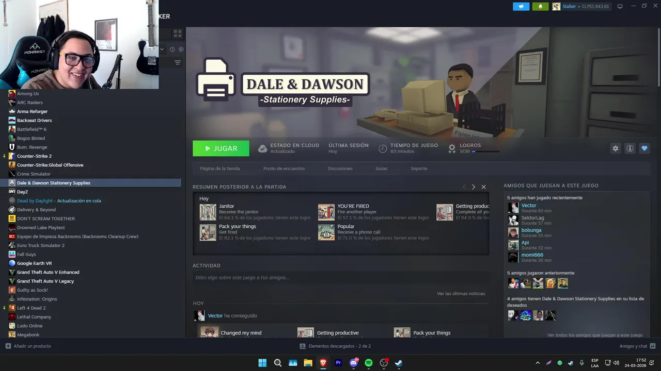Open game settings gear icon

pos(615,148)
